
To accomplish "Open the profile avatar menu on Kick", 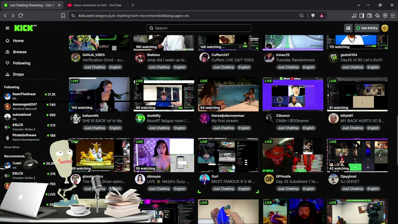I will tap(385, 28).
